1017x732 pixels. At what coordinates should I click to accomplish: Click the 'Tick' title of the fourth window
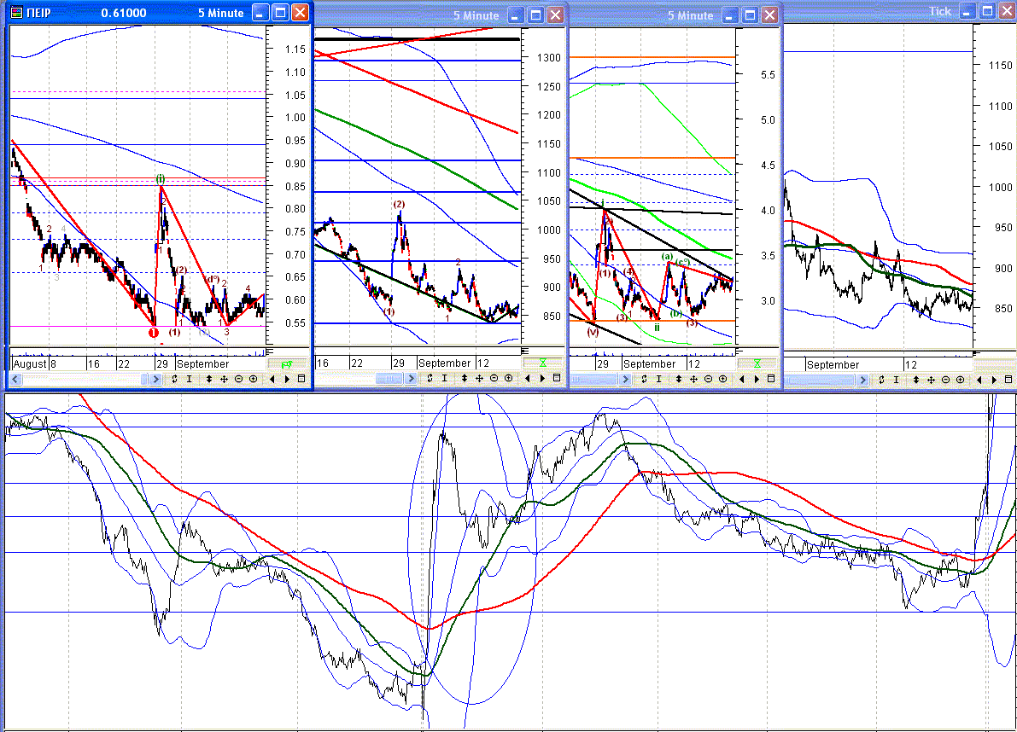(x=940, y=11)
